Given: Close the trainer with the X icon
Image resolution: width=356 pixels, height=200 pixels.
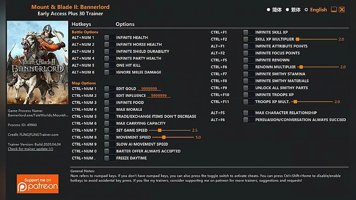Looking at the screenshot, I should 342,9.
